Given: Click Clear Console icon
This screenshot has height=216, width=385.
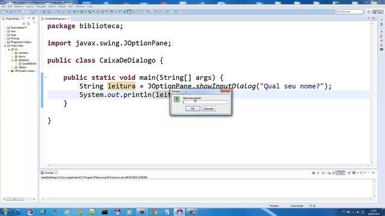Looking at the screenshot, I should (x=329, y=173).
